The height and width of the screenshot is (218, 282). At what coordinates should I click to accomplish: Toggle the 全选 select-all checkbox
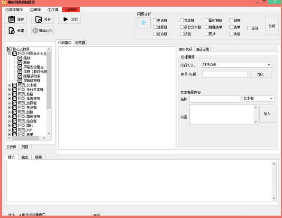pyautogui.click(x=249, y=28)
